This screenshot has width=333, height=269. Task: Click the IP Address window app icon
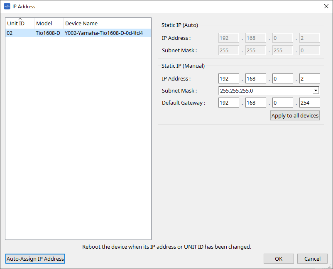(7, 6)
